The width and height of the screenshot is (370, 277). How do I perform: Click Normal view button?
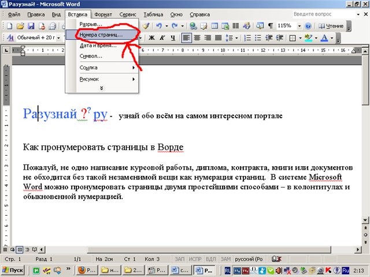tap(5, 249)
